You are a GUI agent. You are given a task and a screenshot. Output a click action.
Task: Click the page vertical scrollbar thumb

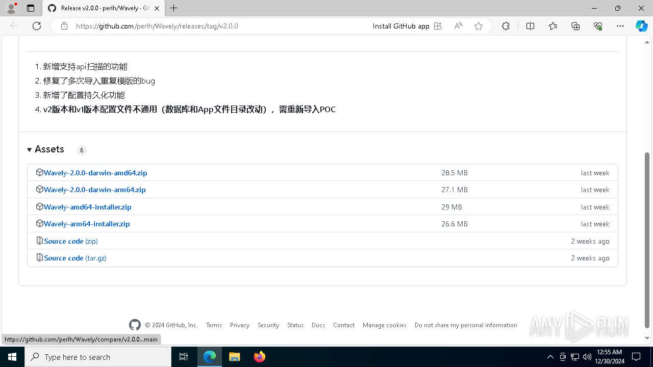coord(647,240)
